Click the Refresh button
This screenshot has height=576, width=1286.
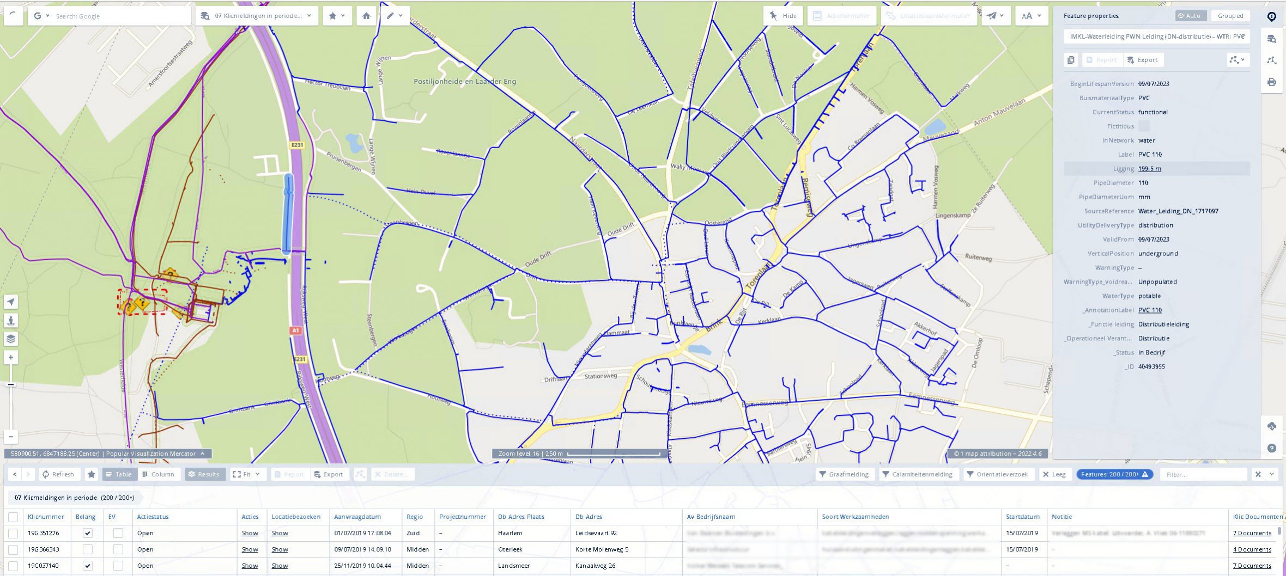58,474
